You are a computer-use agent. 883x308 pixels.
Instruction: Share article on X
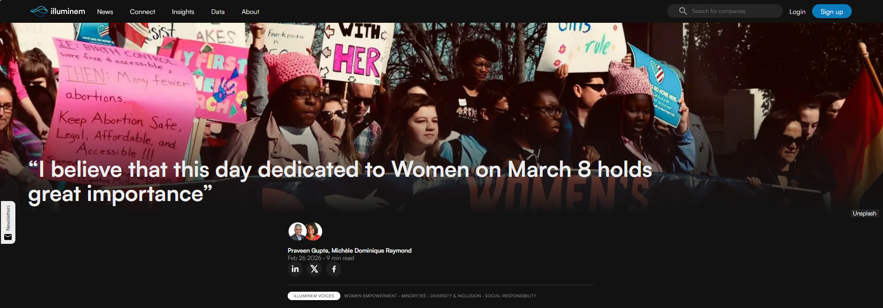(x=315, y=269)
